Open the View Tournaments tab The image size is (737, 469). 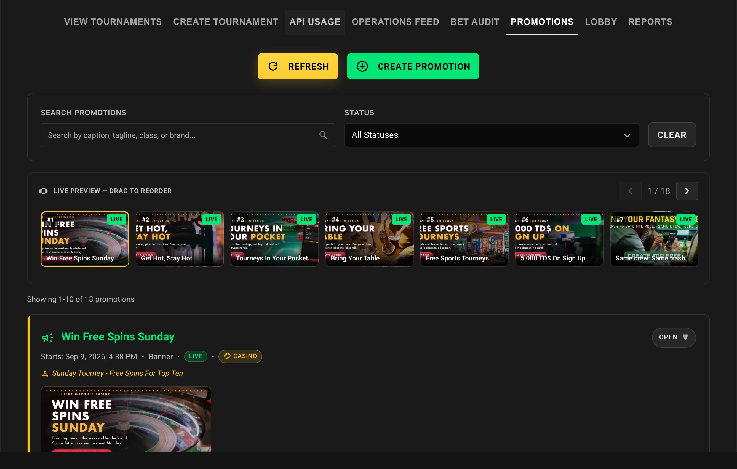(113, 22)
